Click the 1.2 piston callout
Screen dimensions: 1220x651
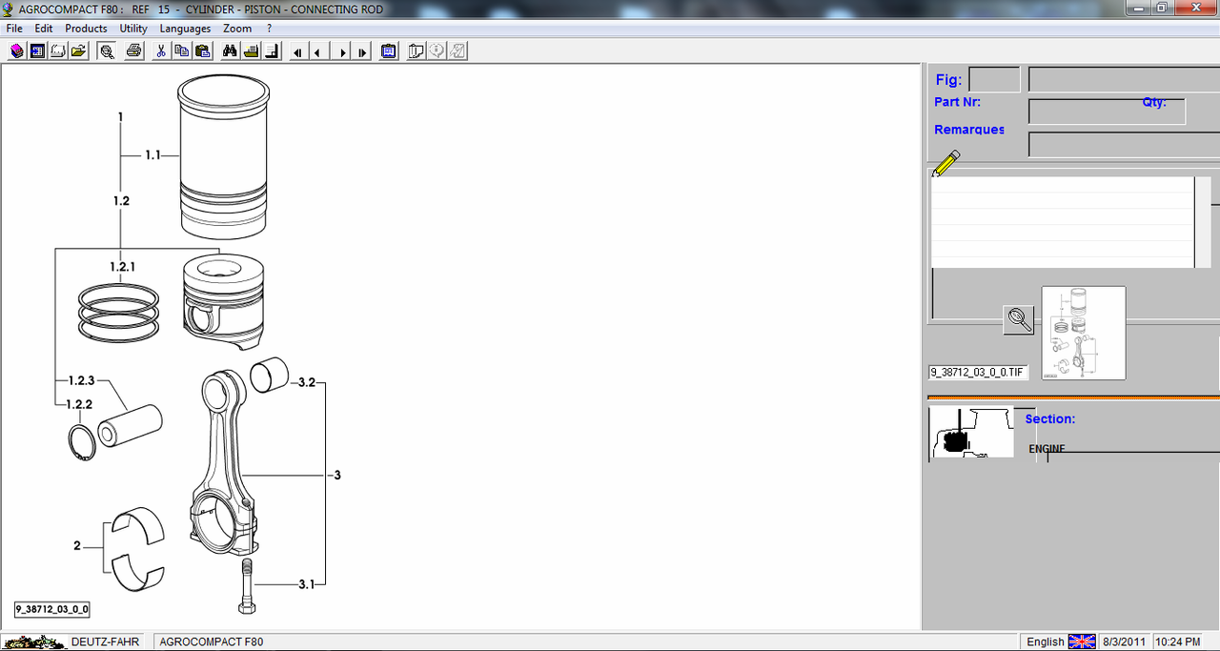click(x=121, y=201)
